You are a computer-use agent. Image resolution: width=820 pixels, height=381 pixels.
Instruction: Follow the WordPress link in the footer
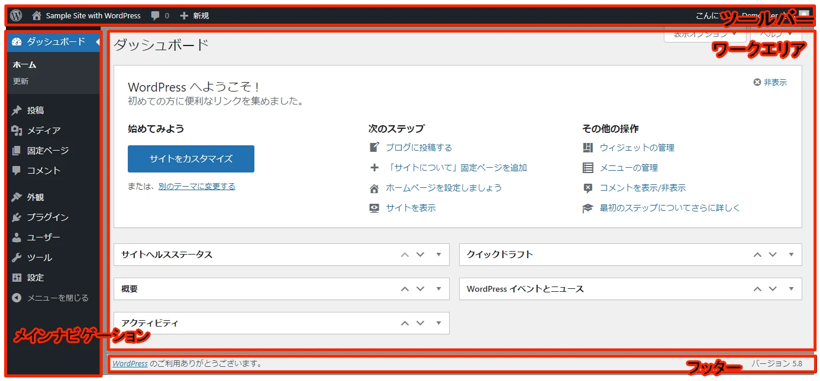(x=130, y=364)
